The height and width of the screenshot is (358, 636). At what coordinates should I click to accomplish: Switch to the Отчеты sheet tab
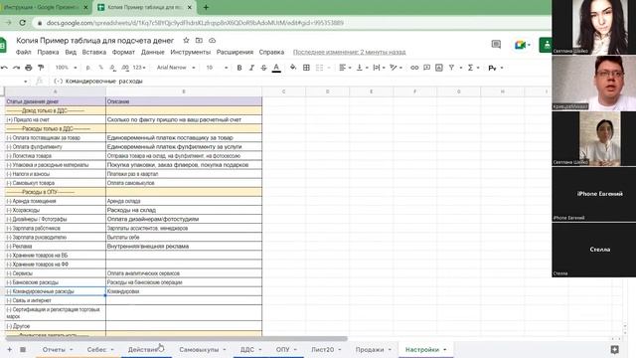(54, 349)
